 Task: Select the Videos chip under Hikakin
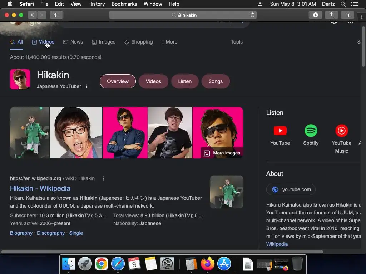point(153,81)
